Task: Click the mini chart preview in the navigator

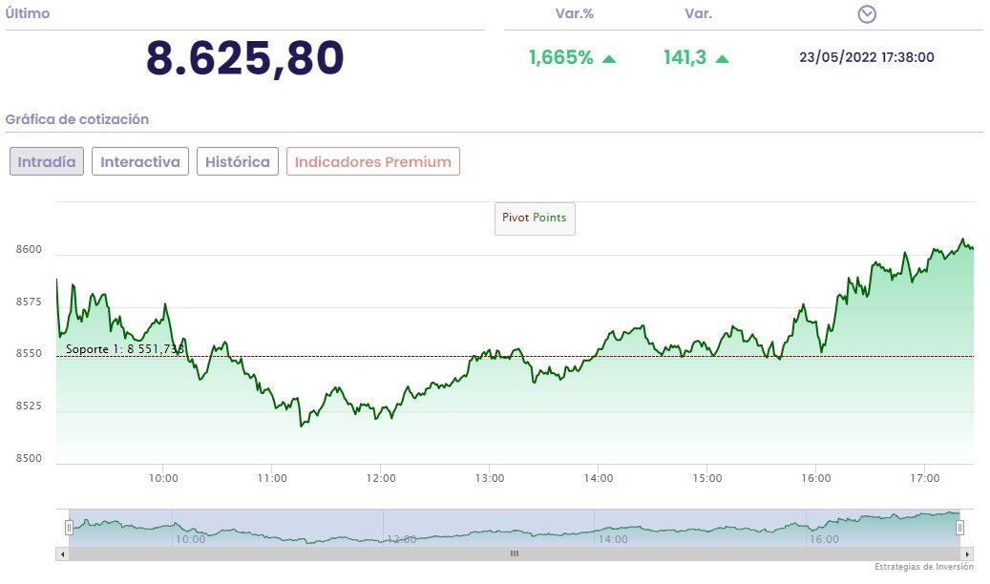Action: (514, 528)
